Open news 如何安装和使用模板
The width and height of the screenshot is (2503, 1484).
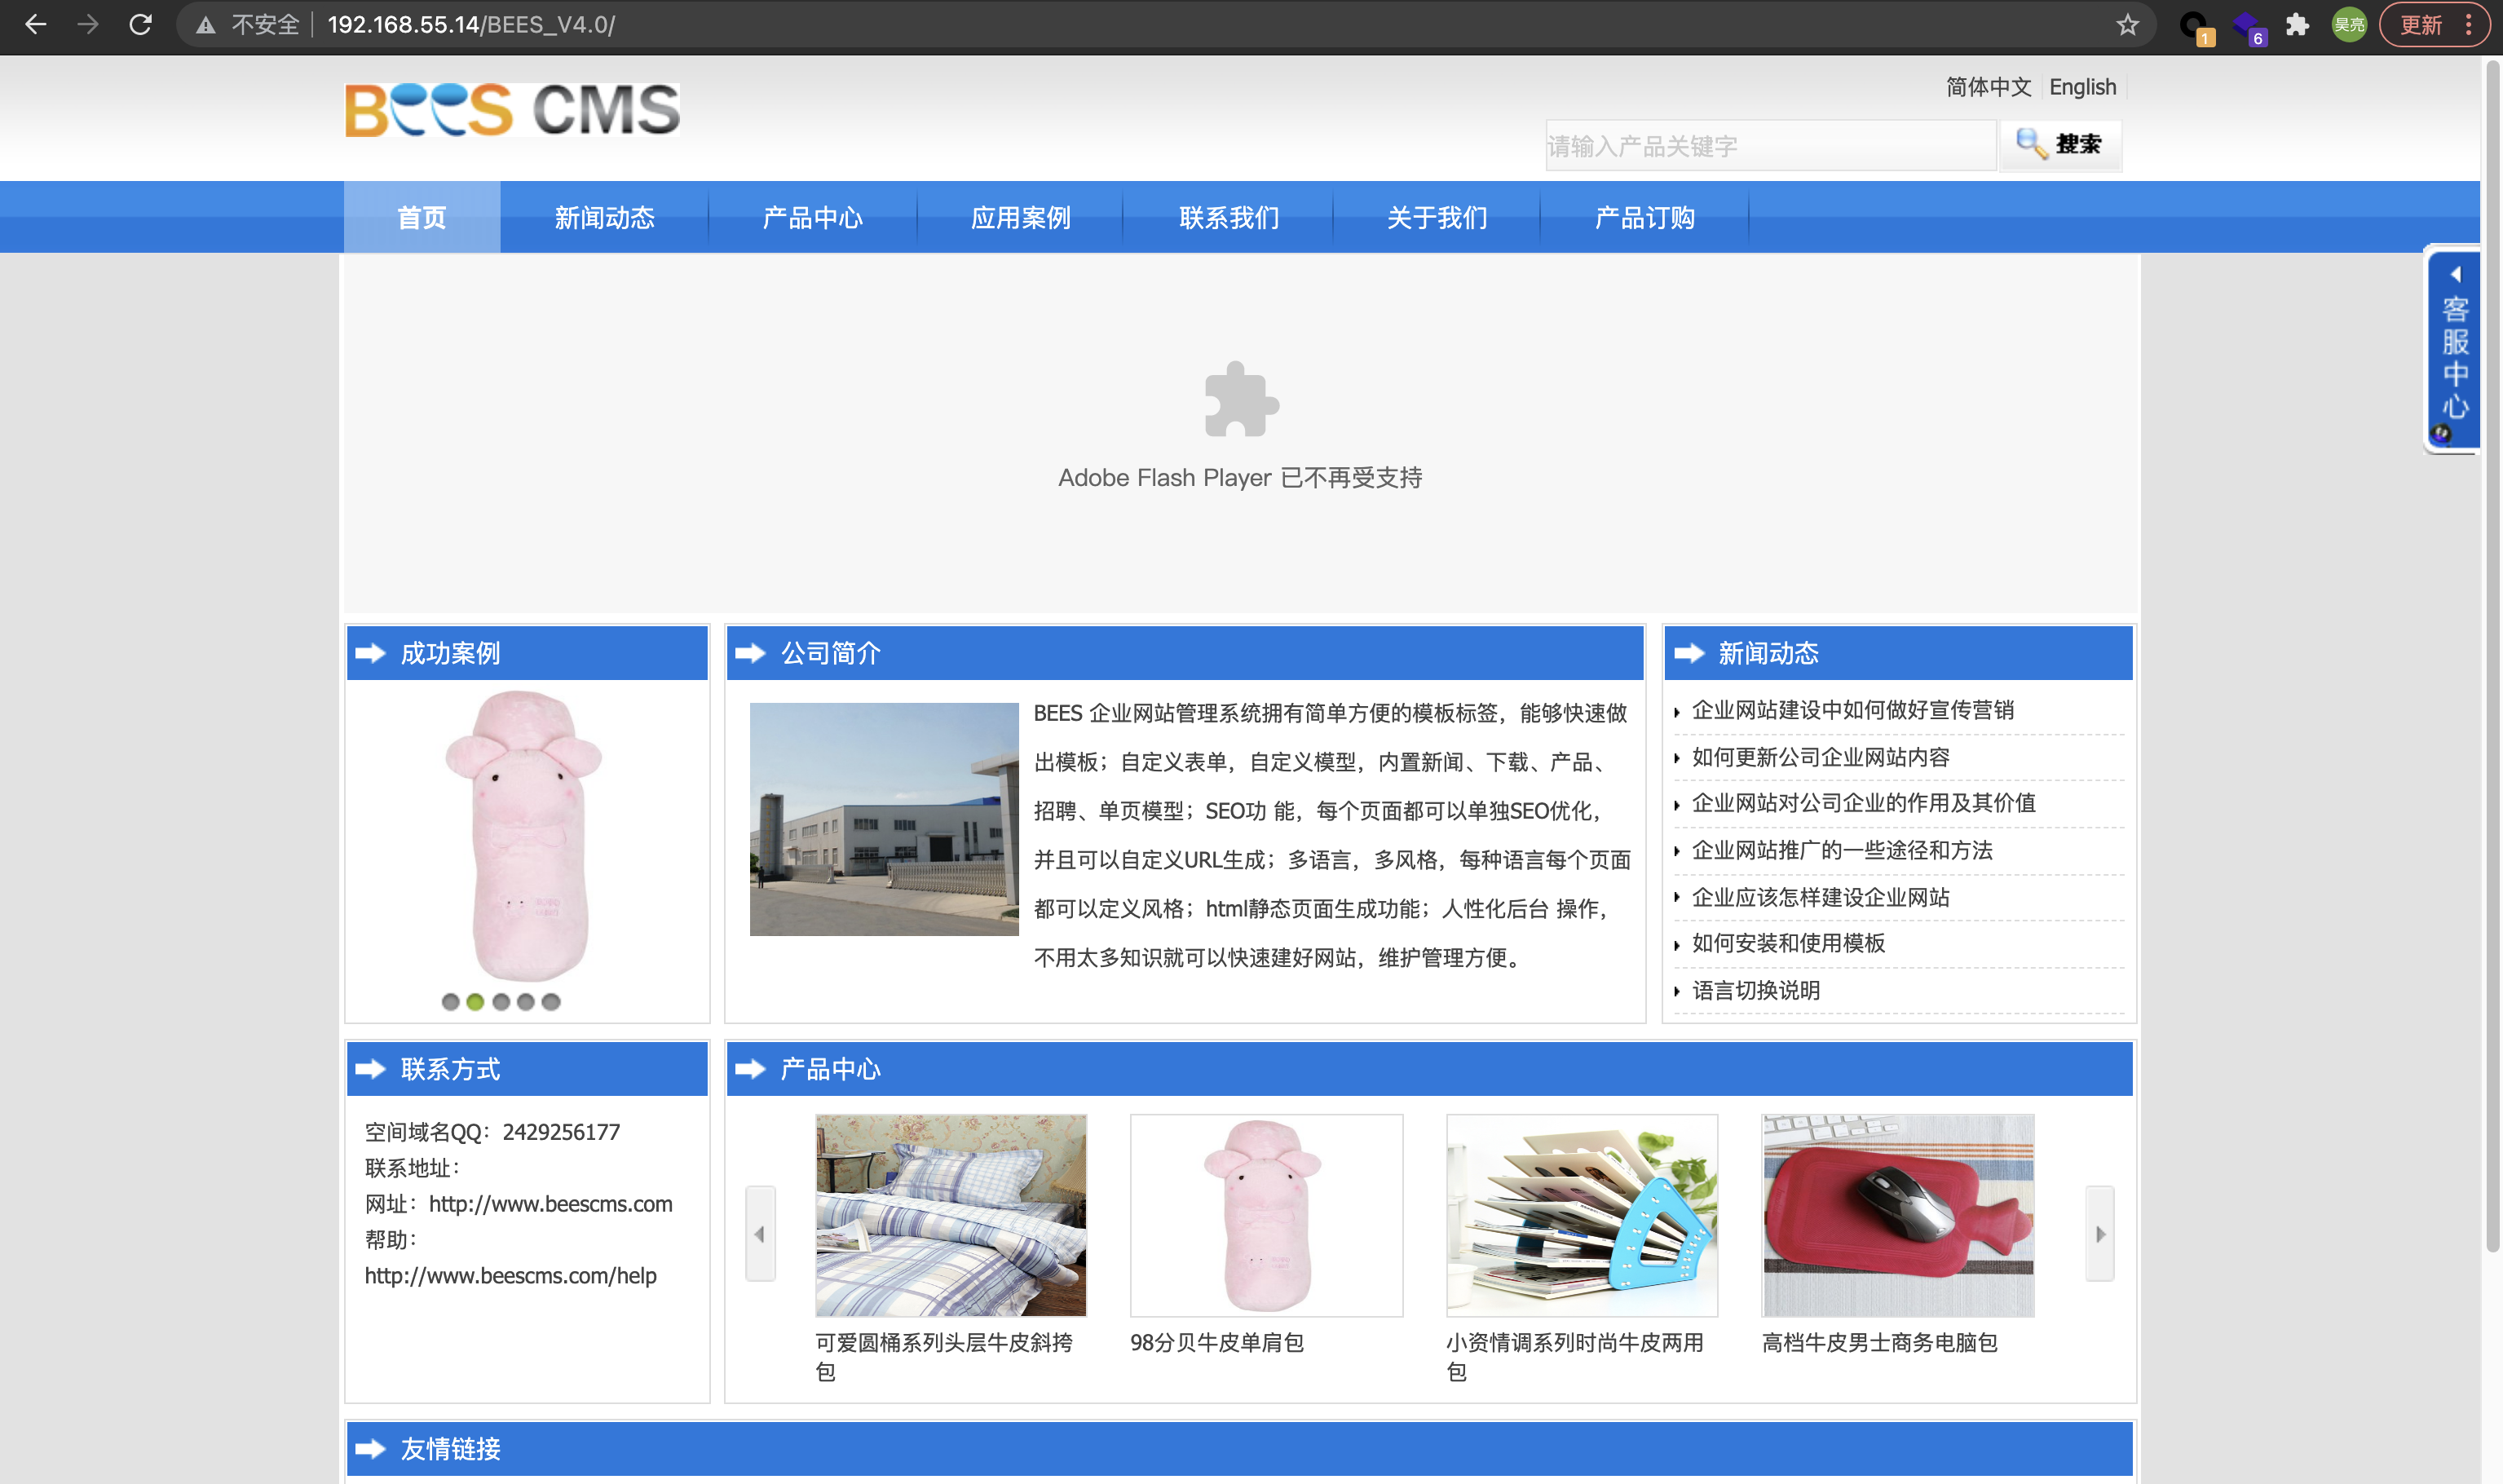[x=1788, y=943]
